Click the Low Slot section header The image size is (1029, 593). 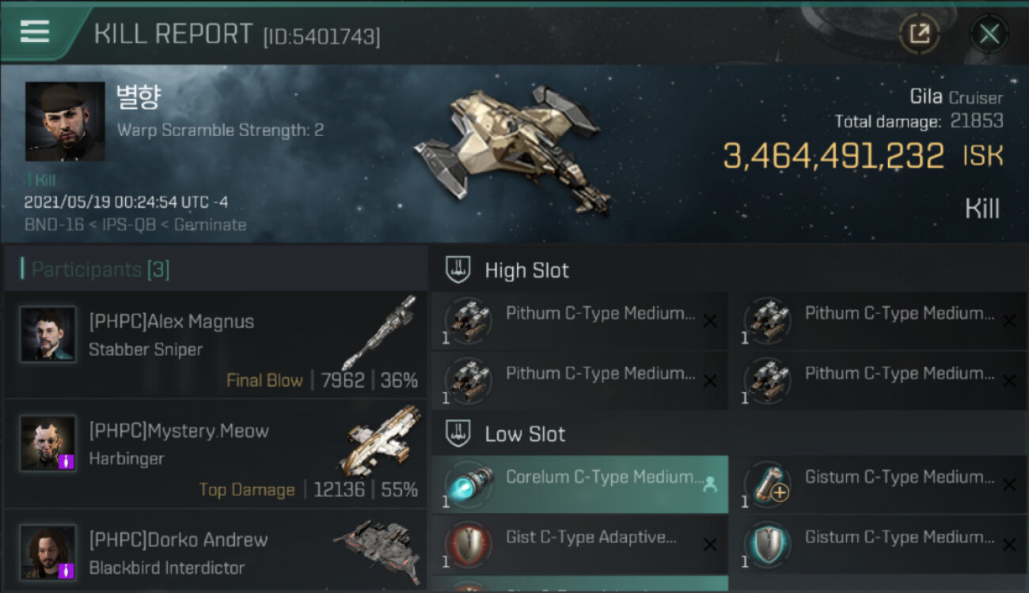coord(525,434)
